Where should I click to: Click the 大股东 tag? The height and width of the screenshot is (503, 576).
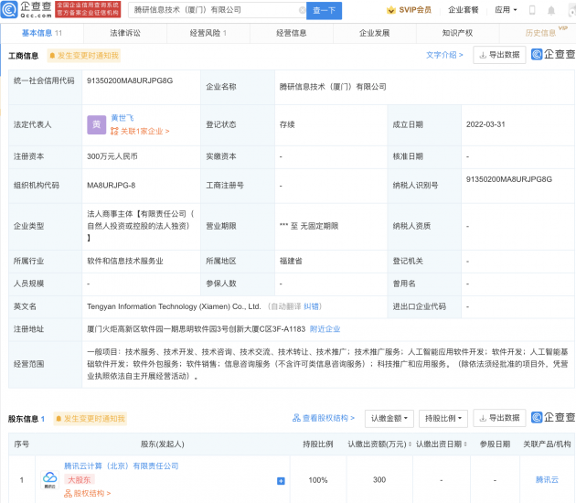(x=80, y=479)
